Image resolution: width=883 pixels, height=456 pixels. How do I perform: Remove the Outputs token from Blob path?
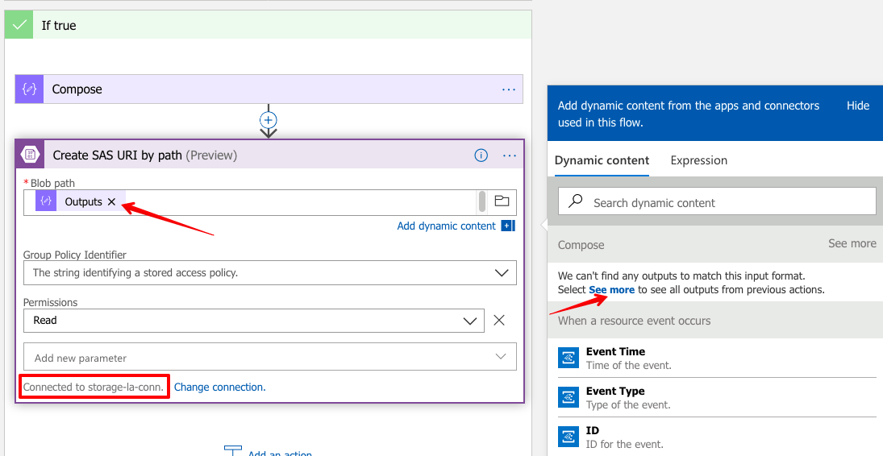(112, 202)
